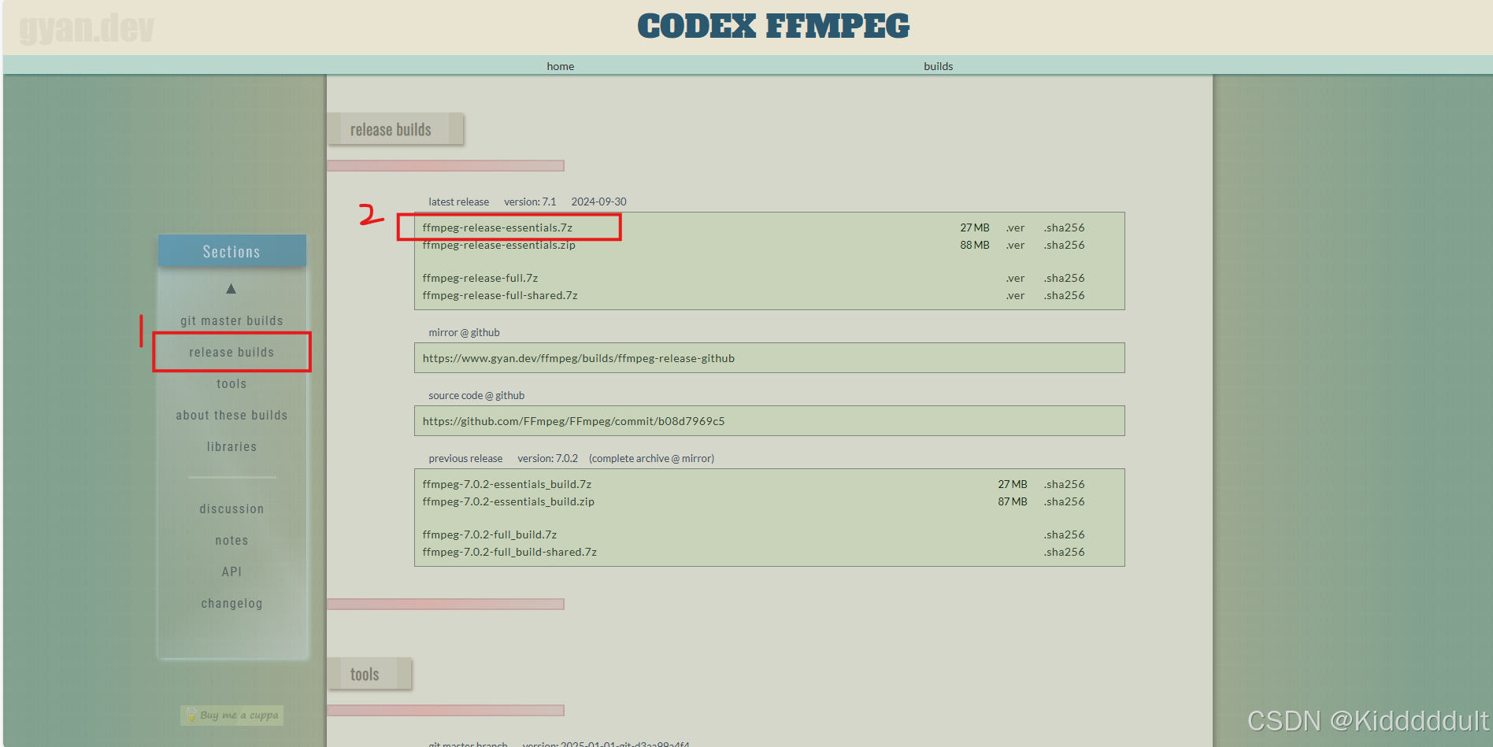Screen dimensions: 1493x747
Task: Open the home navigation tab
Action: (x=560, y=66)
